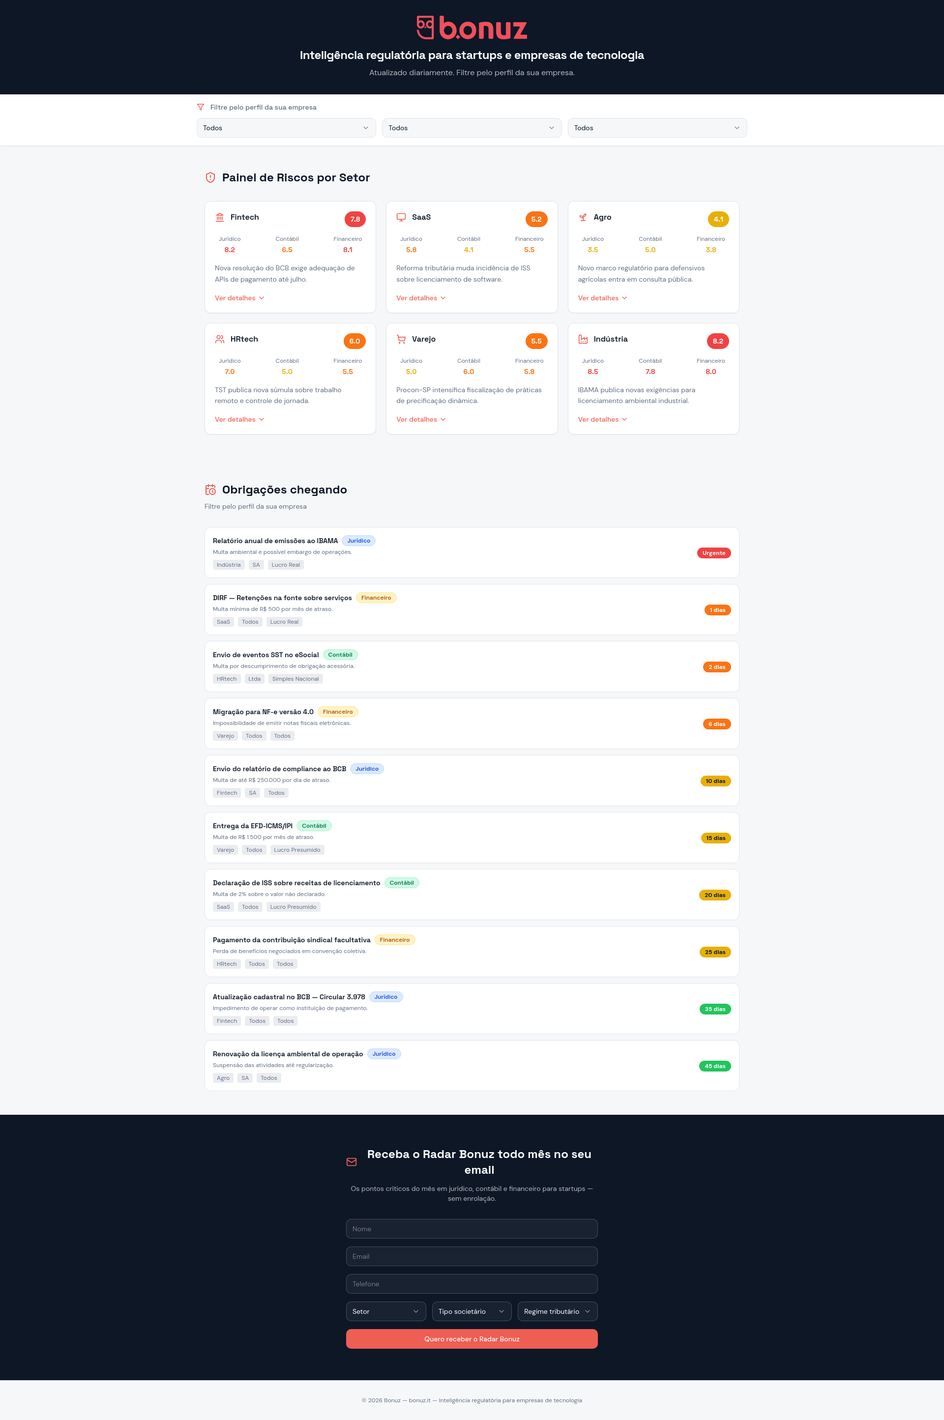Screen dimensions: 944x1420
Task: Click the 6 dias badge on NF-e row
Action: pos(716,724)
